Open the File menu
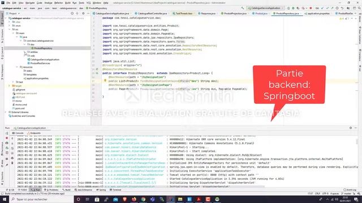 (x=8, y=3)
